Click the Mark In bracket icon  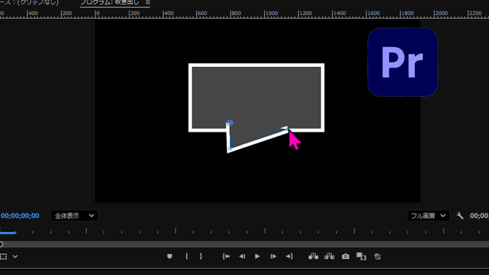point(186,256)
